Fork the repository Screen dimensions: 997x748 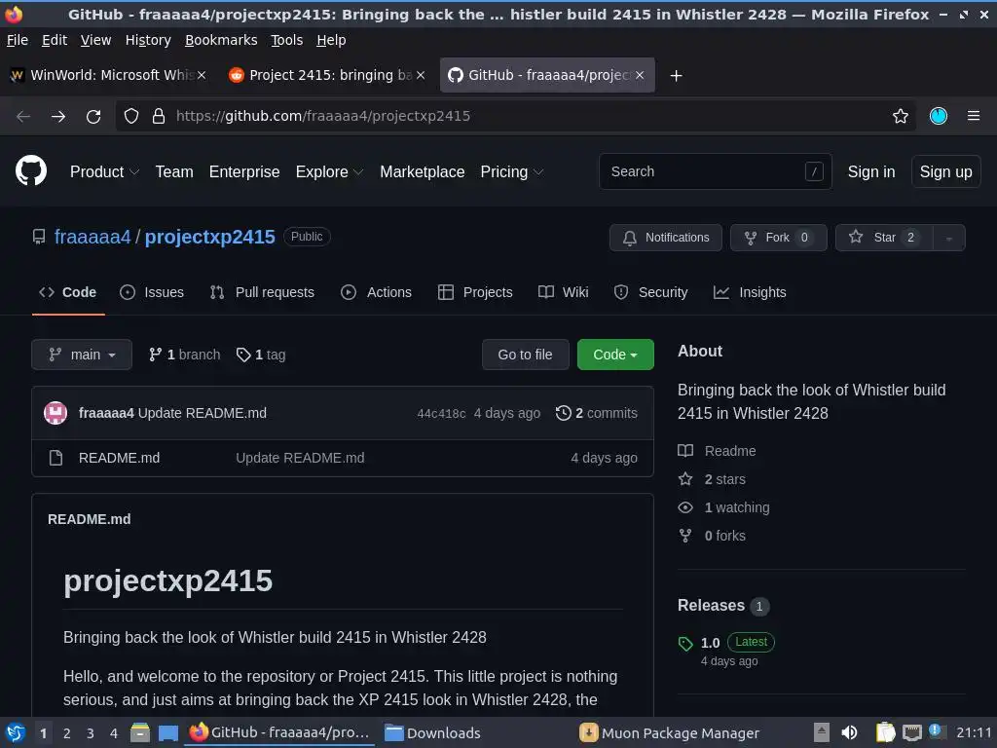click(778, 238)
